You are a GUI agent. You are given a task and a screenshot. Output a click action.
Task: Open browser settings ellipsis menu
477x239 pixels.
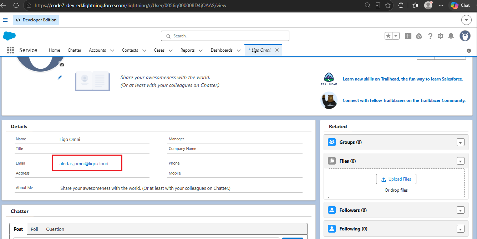click(441, 5)
